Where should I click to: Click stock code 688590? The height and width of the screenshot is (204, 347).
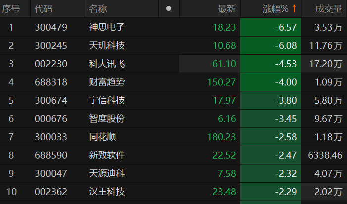(x=51, y=156)
